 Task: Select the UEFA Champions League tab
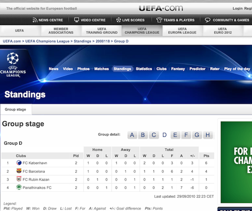pyautogui.click(x=142, y=31)
